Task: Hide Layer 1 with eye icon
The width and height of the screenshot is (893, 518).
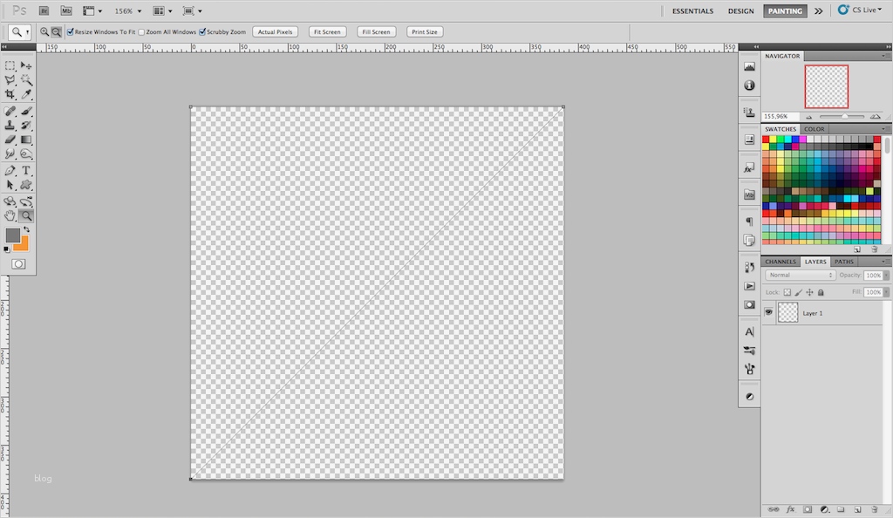Action: point(769,312)
